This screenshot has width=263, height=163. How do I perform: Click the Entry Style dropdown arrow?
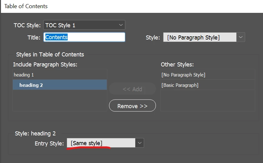[140, 143]
